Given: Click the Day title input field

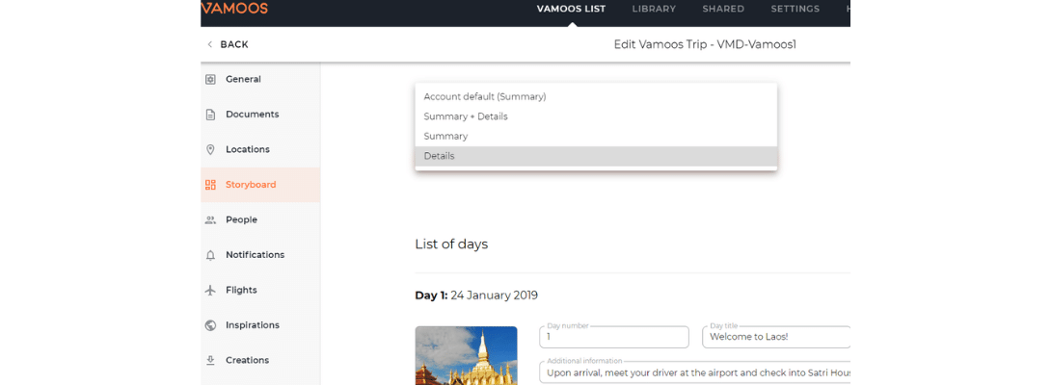Looking at the screenshot, I should click(776, 337).
